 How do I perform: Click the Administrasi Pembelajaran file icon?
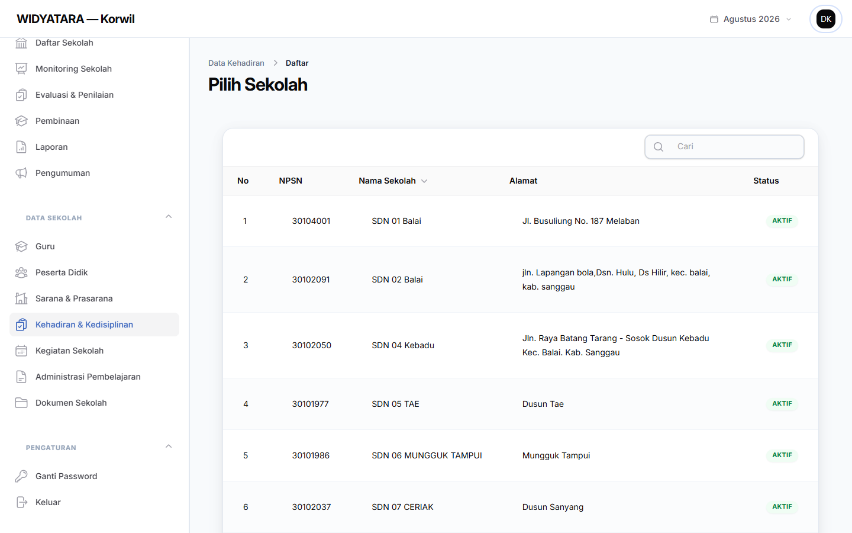pos(21,377)
